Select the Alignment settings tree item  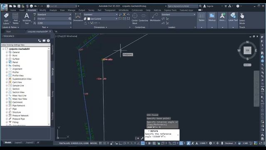click(x=17, y=69)
